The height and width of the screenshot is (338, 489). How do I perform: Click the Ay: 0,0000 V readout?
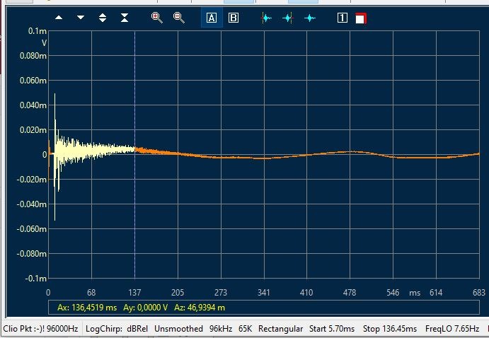(145, 308)
